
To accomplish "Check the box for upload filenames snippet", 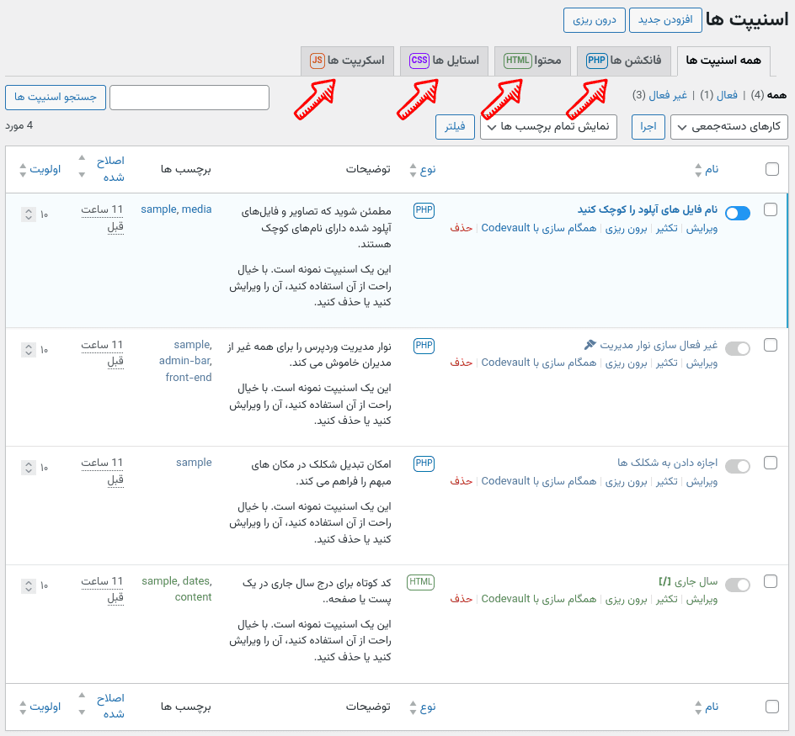I will (x=770, y=209).
